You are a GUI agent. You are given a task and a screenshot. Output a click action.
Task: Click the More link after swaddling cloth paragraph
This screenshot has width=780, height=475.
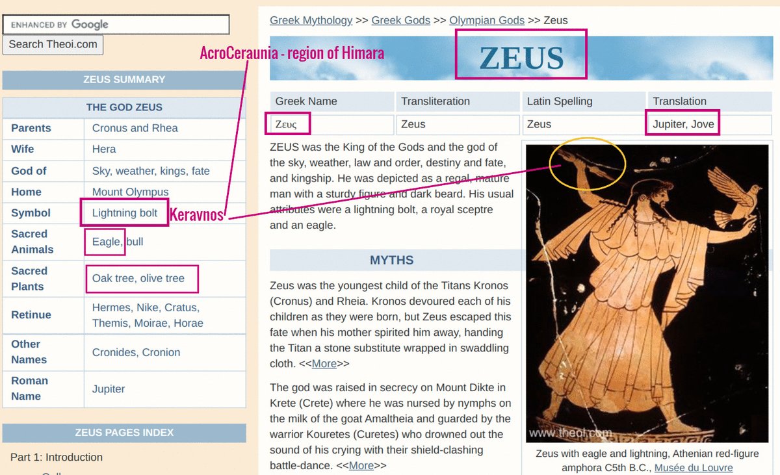tap(324, 364)
